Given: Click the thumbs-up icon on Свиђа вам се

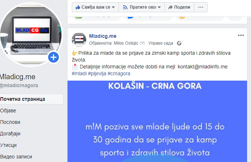Looking at the screenshot, I should 78,7.
